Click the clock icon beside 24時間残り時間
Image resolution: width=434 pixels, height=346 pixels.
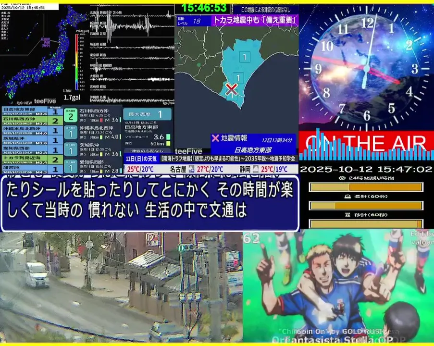coord(342,178)
